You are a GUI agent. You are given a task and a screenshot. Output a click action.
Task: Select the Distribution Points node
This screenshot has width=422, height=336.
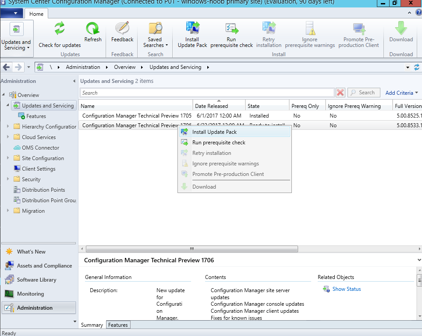point(39,189)
